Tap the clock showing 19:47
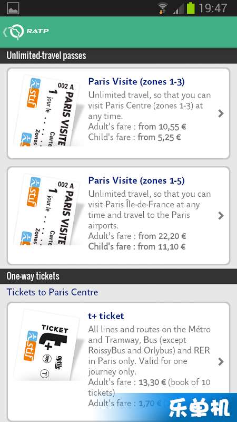Image resolution: width=237 pixels, height=422 pixels. click(x=213, y=8)
